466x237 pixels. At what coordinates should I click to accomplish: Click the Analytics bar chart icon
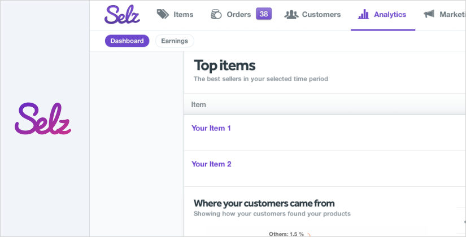coord(363,15)
